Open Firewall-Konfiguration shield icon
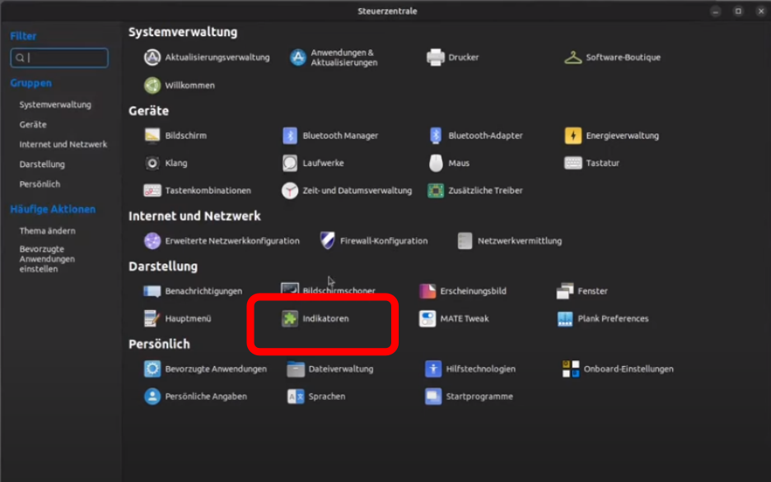Image resolution: width=771 pixels, height=482 pixels. 327,241
